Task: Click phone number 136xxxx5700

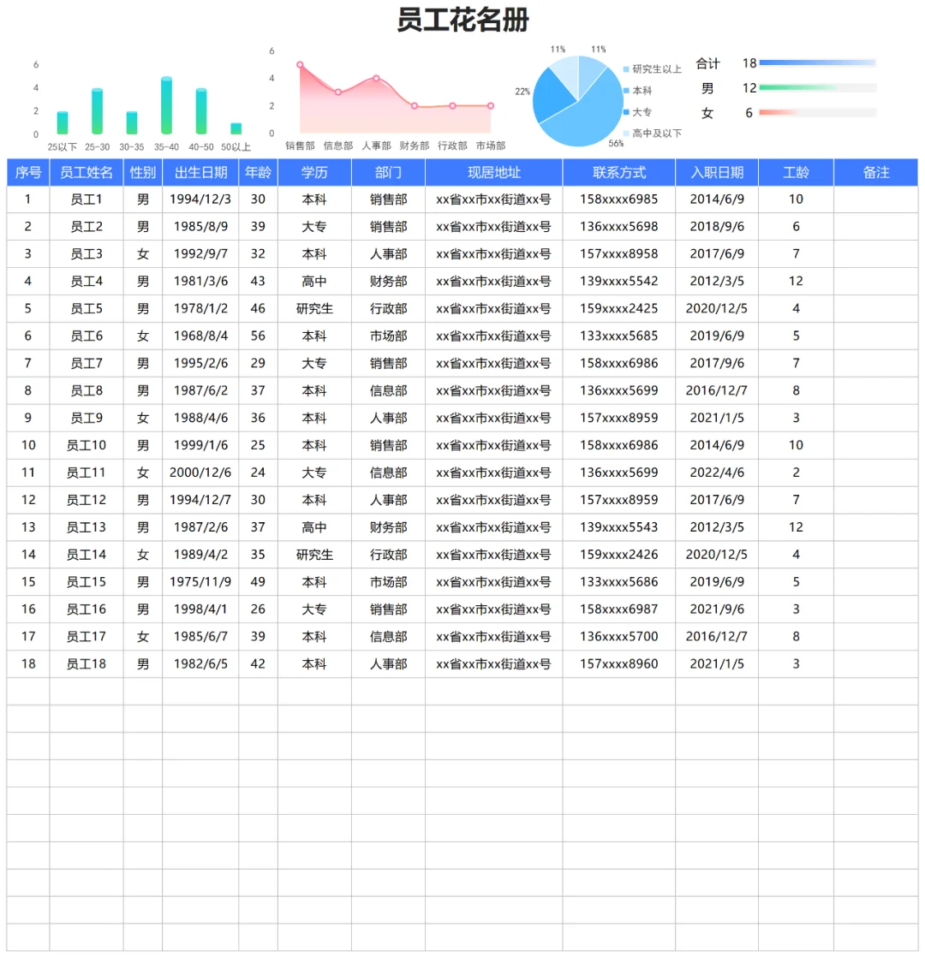Action: point(619,637)
